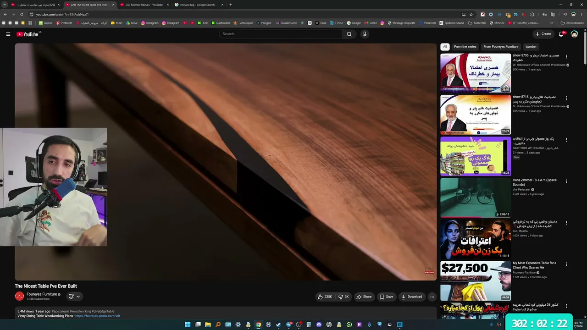Open options for My Most Expensive Table video
This screenshot has height=330, width=587.
click(566, 264)
